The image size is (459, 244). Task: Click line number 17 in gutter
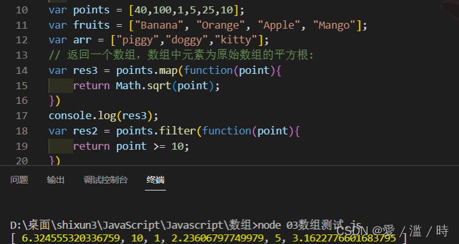[22, 116]
